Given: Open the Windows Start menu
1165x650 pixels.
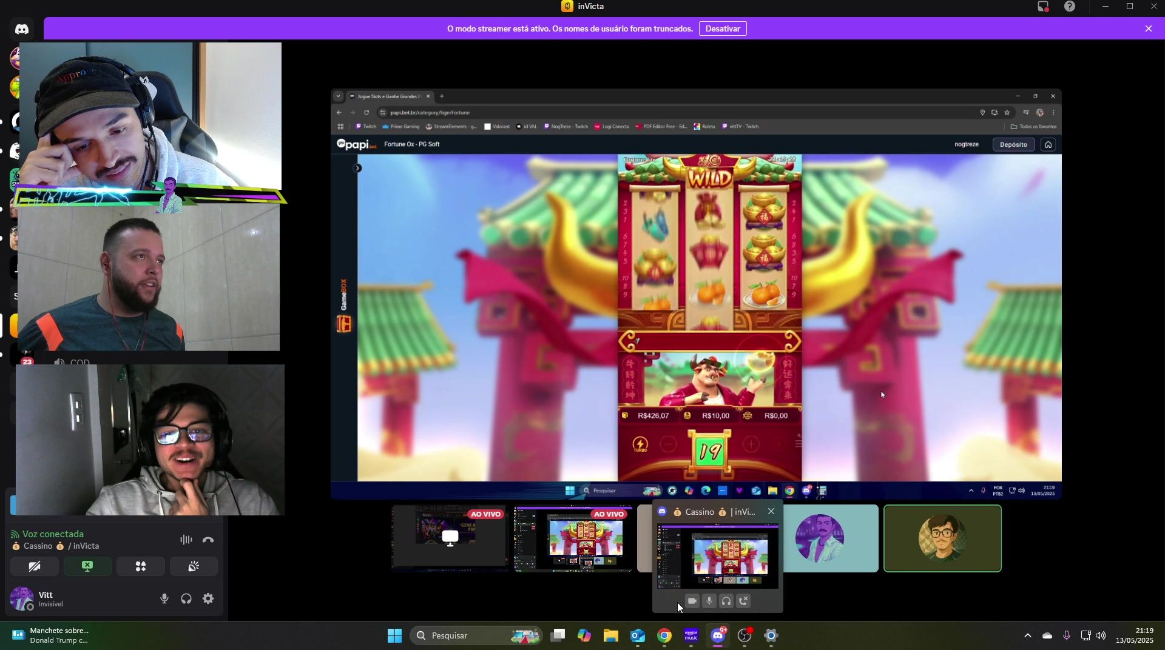Looking at the screenshot, I should 394,635.
